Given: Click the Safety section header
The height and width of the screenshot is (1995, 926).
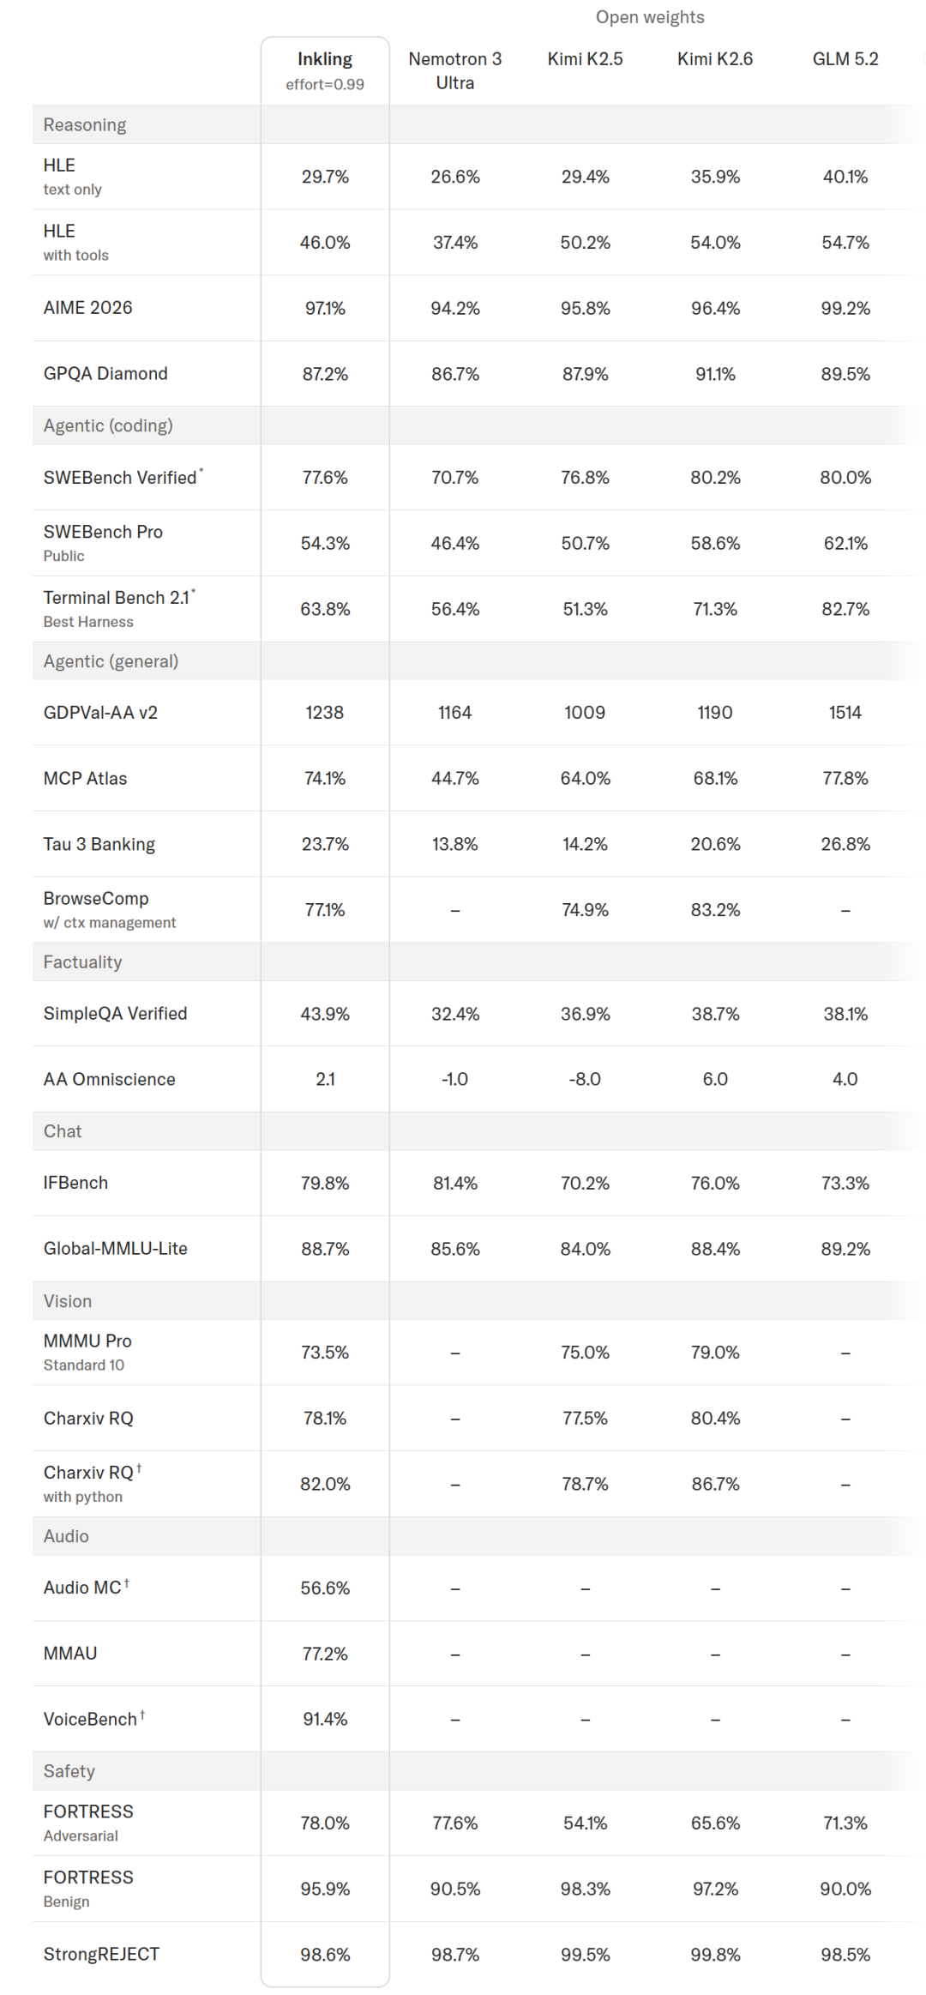Looking at the screenshot, I should coord(69,1771).
